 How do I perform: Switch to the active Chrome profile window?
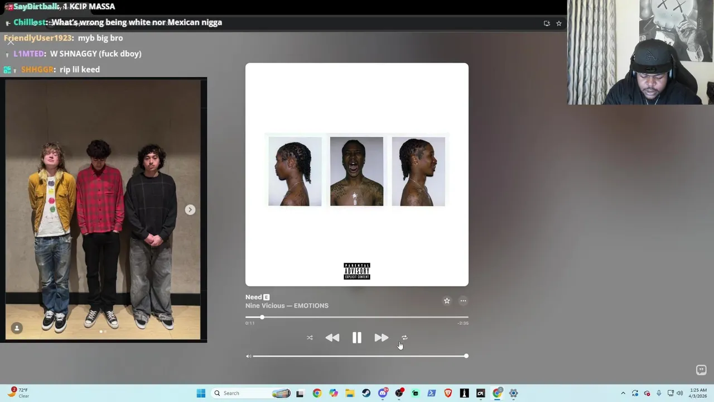pyautogui.click(x=497, y=393)
